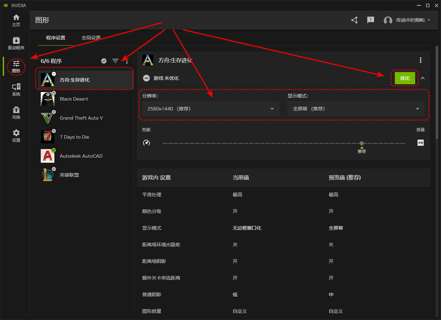Open the 设置 settings gear icon
The height and width of the screenshot is (320, 441).
pyautogui.click(x=16, y=136)
